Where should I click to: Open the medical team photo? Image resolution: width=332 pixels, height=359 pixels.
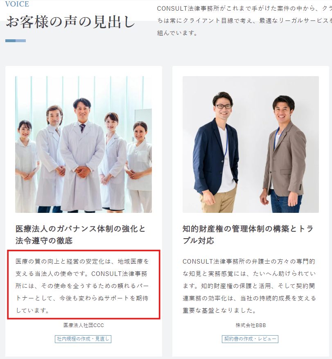tap(84, 145)
